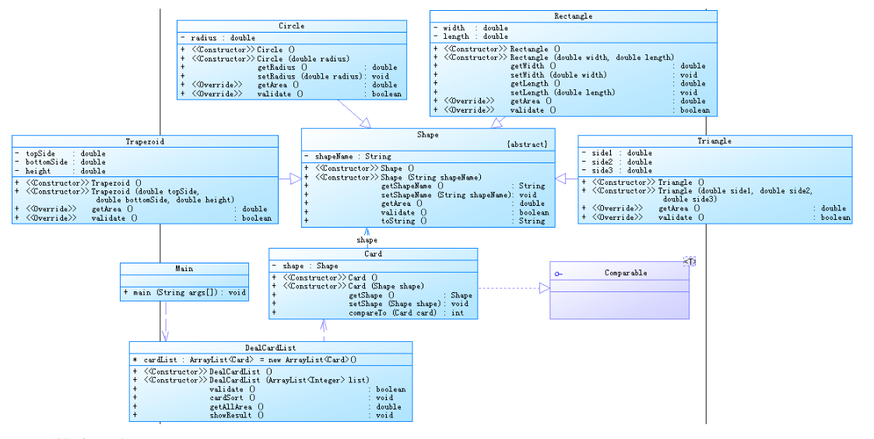Select the radius : double attribute

(x=223, y=38)
